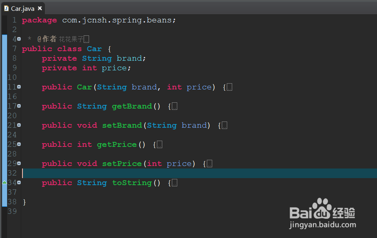Click line number 1 in the gutter
This screenshot has width=377, height=238.
[15, 20]
